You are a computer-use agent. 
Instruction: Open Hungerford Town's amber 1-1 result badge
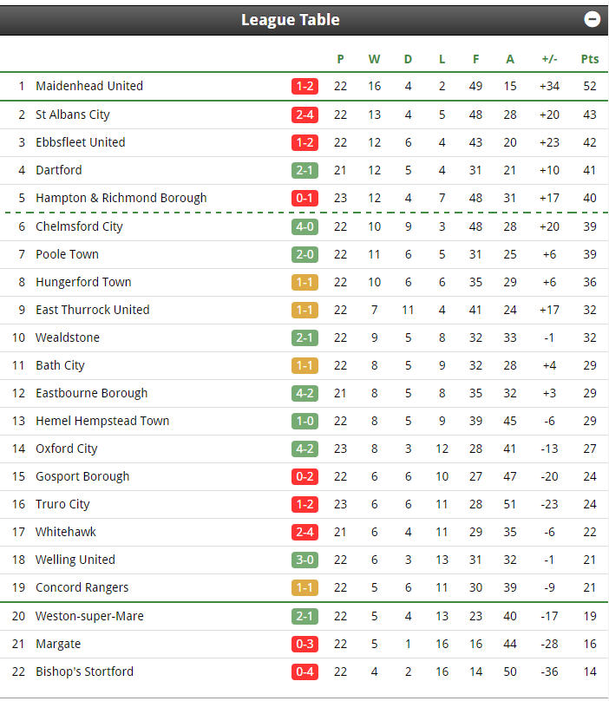tap(304, 282)
